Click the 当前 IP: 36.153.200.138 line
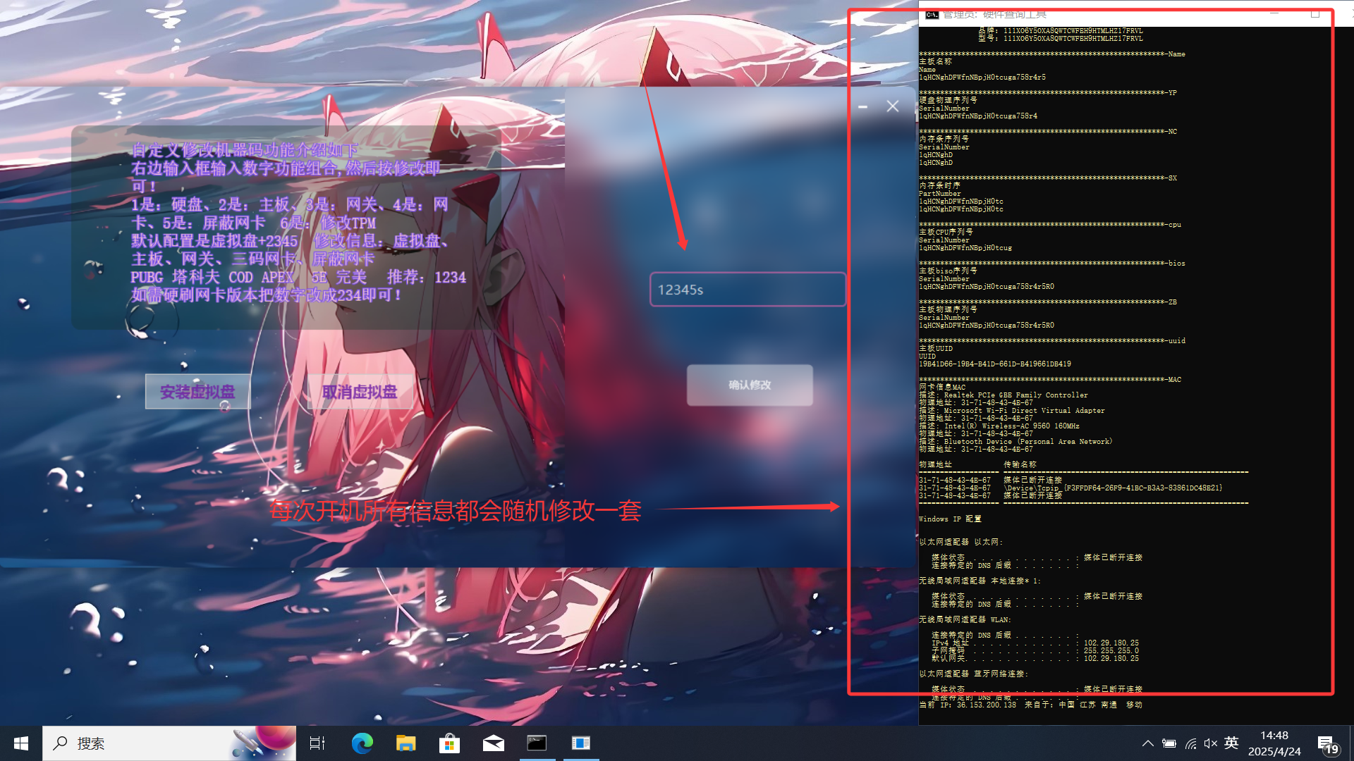 point(1030,705)
